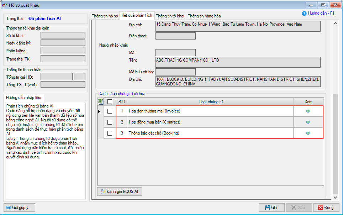Viewport: 343px width, 215px height.
Task: Tick the checkbox for Hóa đơn thương mại
Action: [x=110, y=111]
